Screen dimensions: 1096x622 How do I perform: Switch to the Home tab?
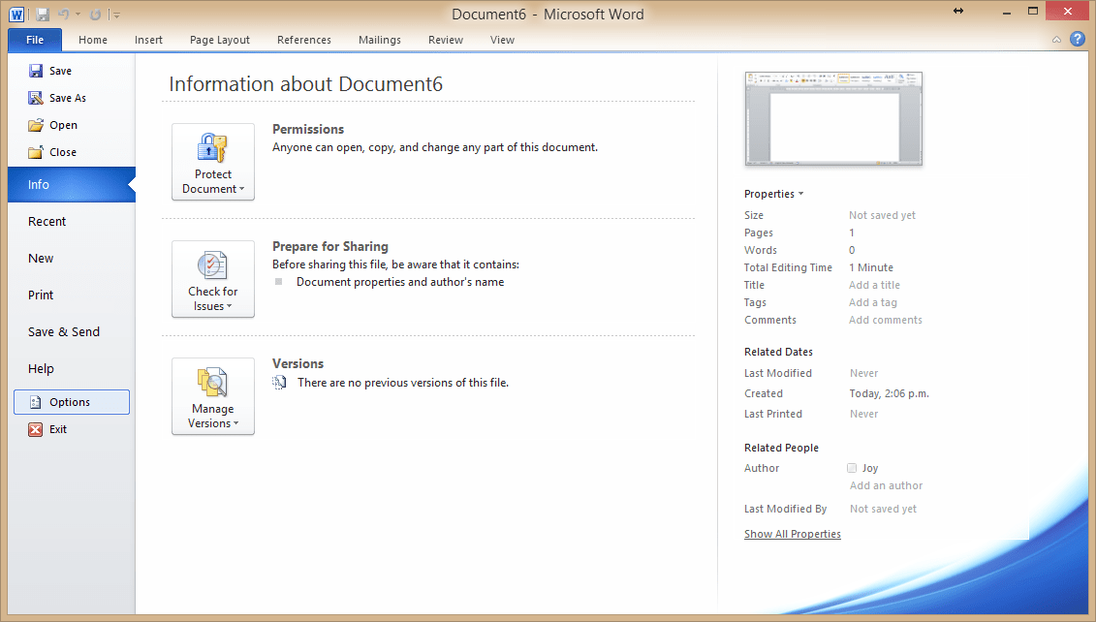pos(92,40)
